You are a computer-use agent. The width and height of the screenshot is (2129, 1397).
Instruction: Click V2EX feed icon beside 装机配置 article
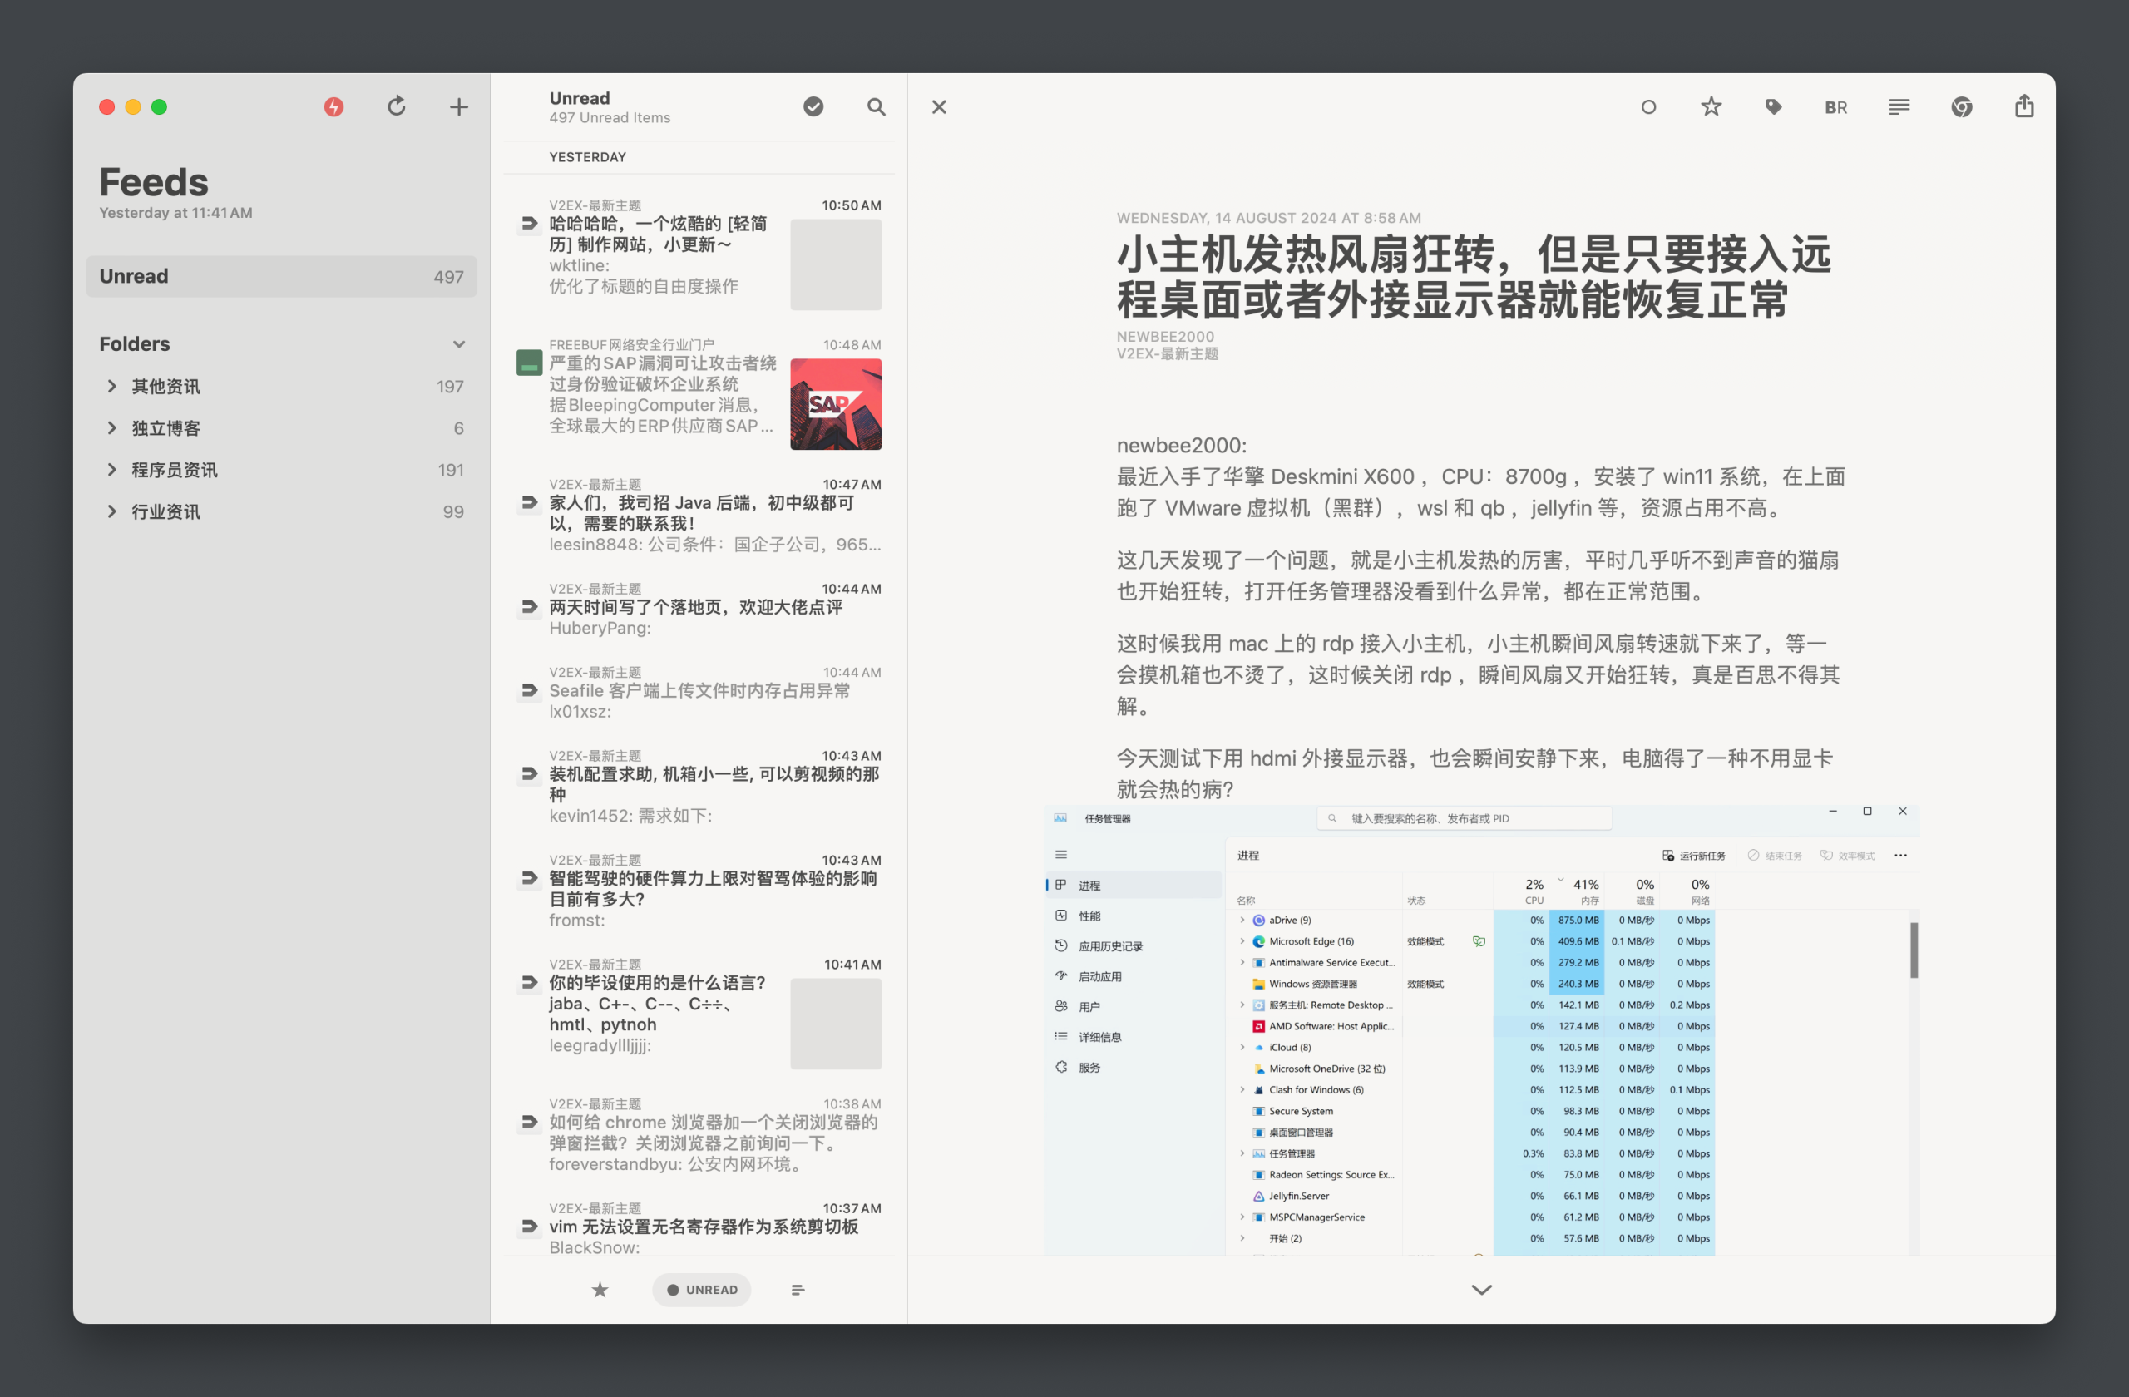click(529, 773)
